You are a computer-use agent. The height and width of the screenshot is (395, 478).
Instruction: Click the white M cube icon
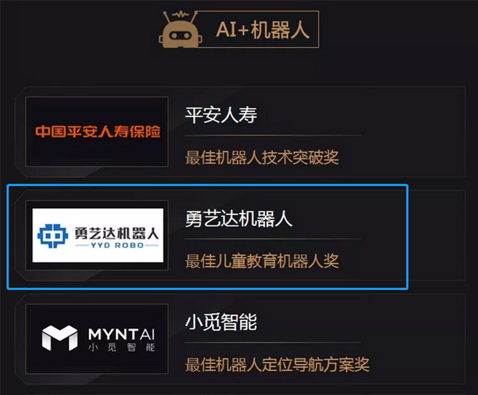(x=60, y=338)
